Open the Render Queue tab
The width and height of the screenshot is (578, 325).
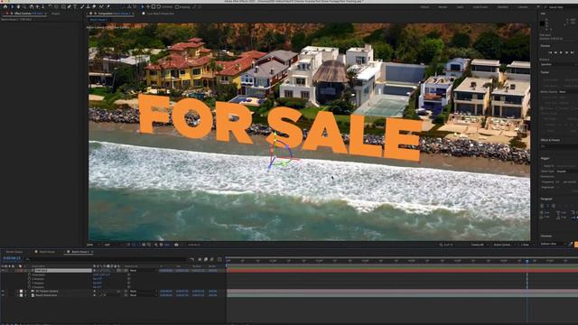14,252
